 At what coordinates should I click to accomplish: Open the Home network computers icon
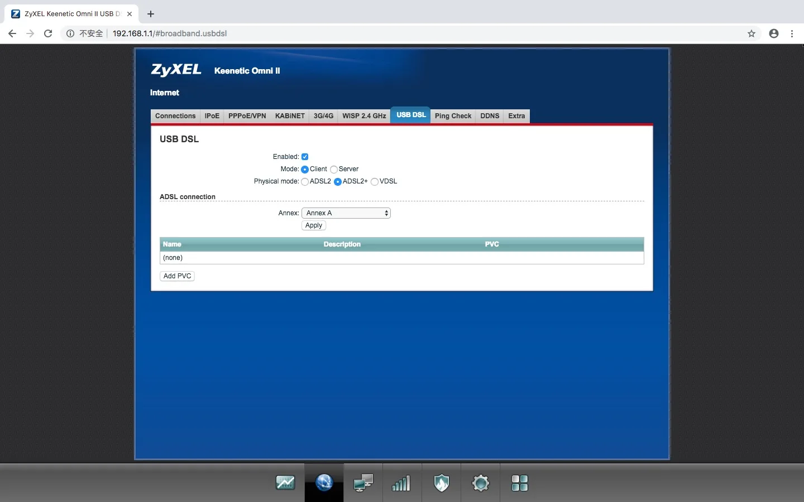pyautogui.click(x=363, y=482)
